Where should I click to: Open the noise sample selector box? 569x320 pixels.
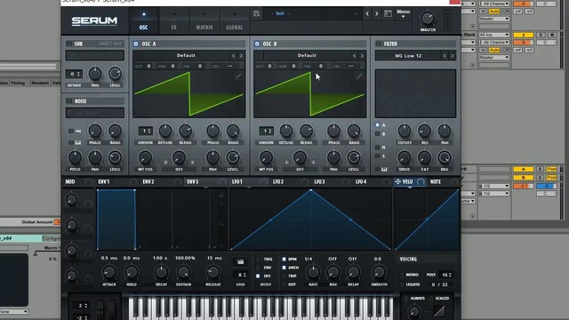pos(95,113)
